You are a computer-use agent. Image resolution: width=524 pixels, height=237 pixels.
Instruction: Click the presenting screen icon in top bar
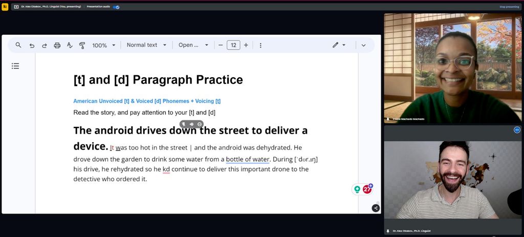point(16,7)
